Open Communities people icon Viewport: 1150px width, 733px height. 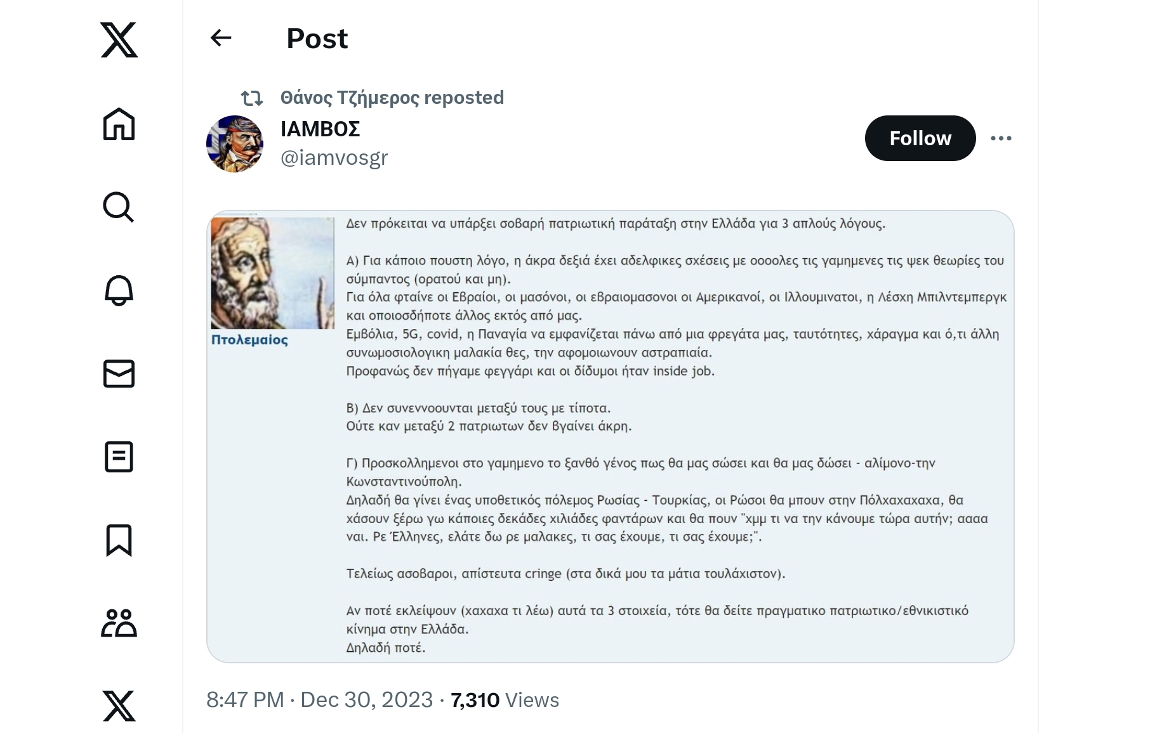coord(119,623)
